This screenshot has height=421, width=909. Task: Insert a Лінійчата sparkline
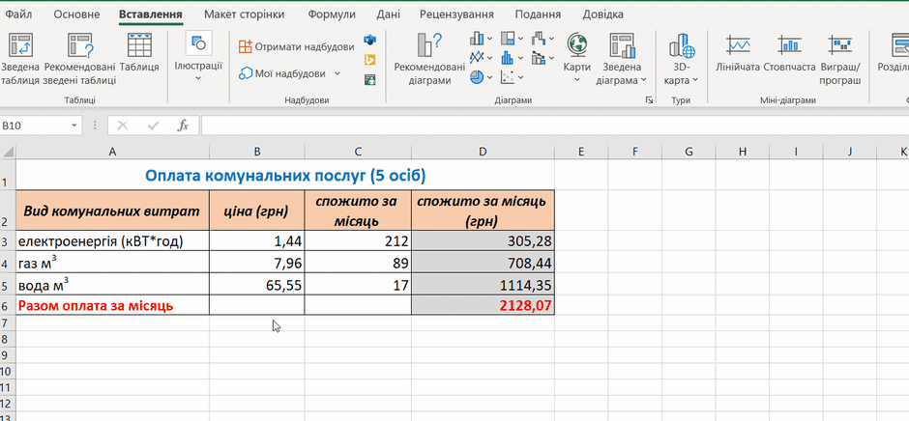[x=738, y=53]
